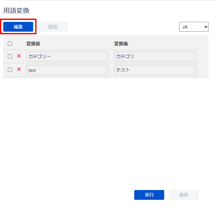
Task: Click the test source term field
Action: coord(67,70)
